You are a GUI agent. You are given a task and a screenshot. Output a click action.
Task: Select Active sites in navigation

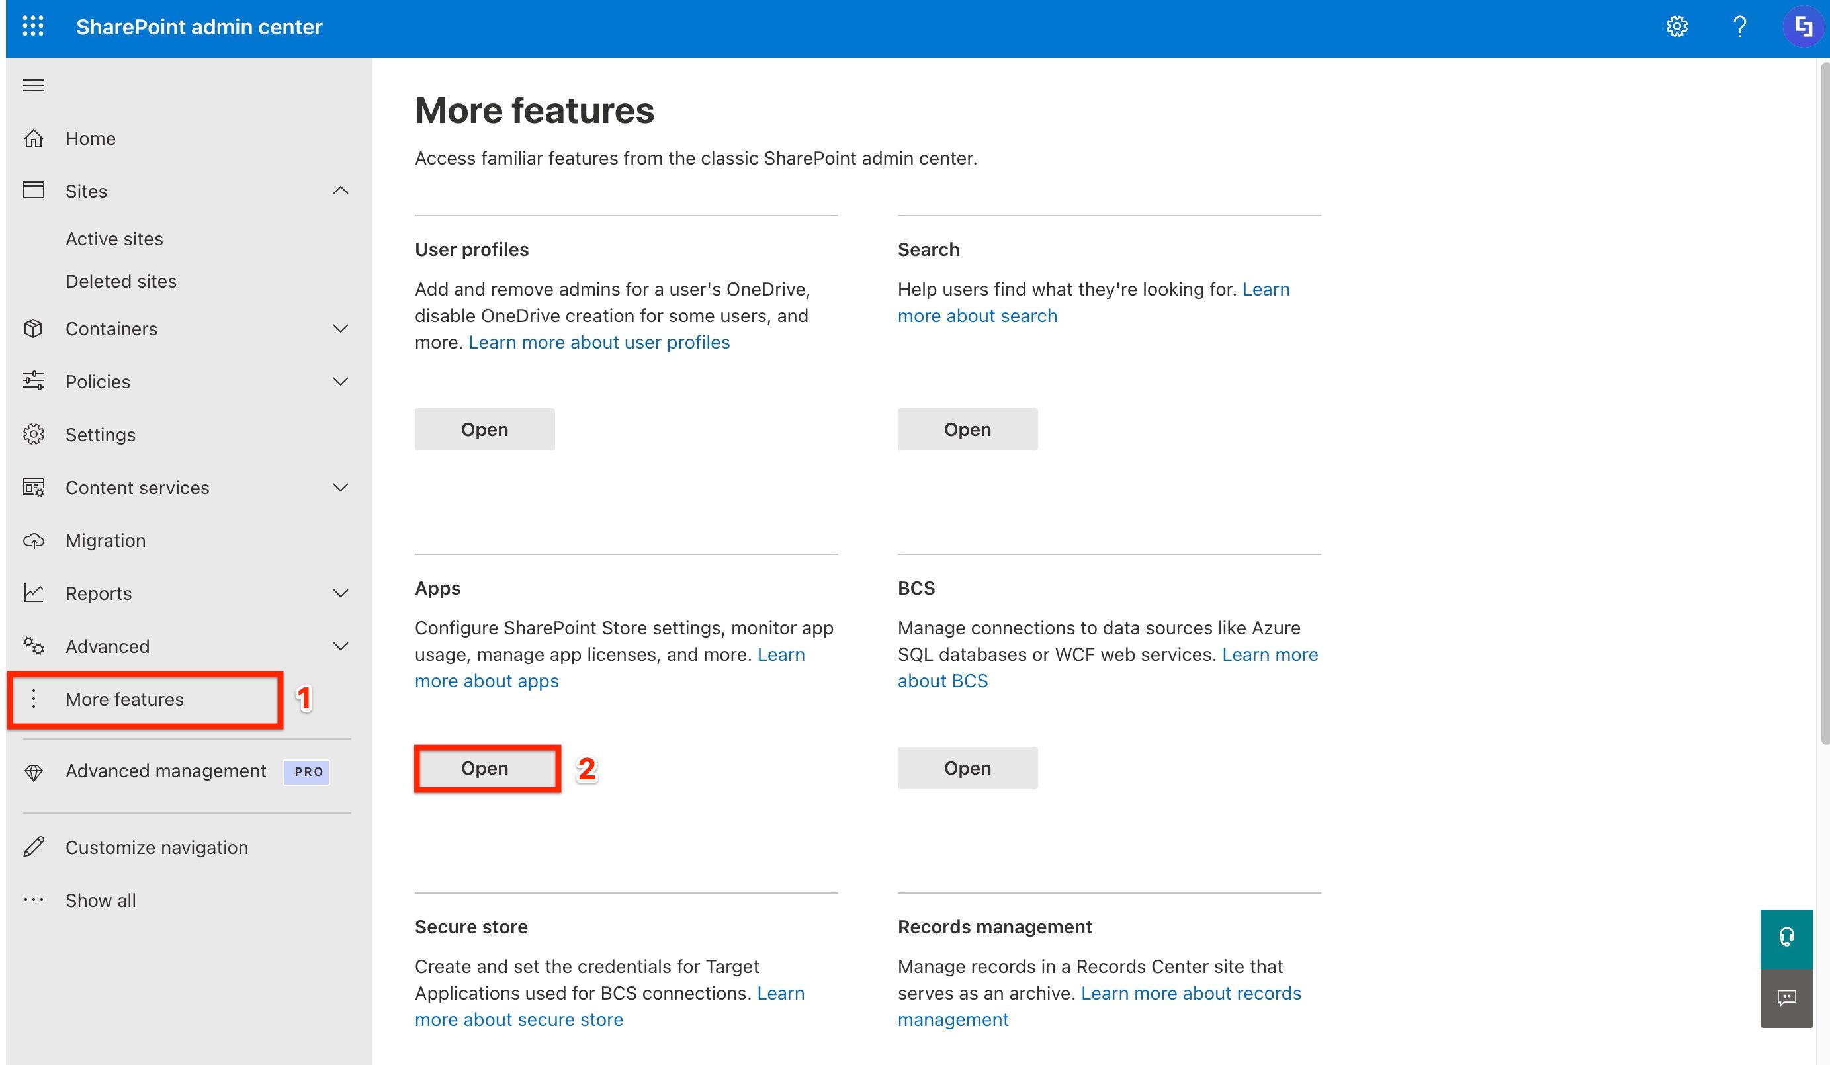(x=114, y=239)
